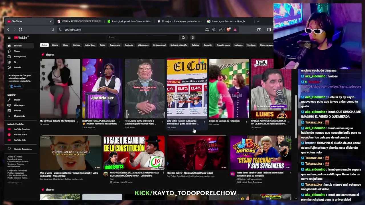
Task: Switch to the ONPE results tab
Action: tap(80, 21)
